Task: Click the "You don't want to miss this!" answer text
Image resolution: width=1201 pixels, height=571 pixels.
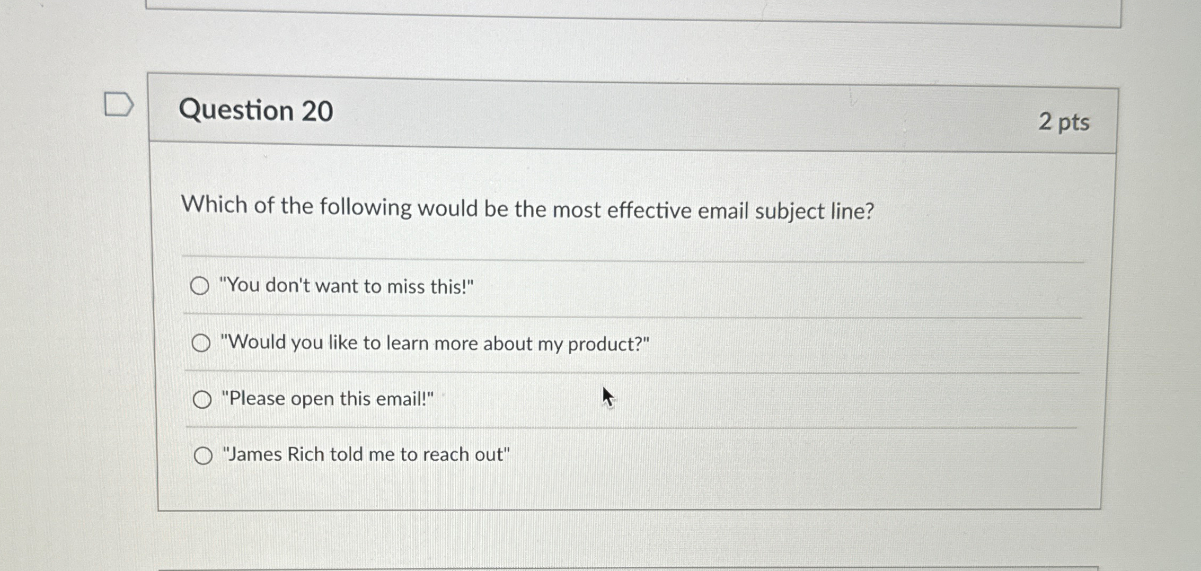Action: 346,286
